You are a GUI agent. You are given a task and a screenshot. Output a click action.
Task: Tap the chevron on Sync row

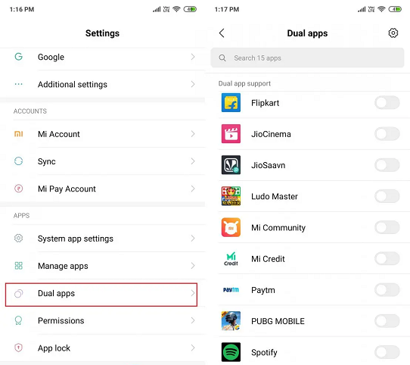pos(193,161)
